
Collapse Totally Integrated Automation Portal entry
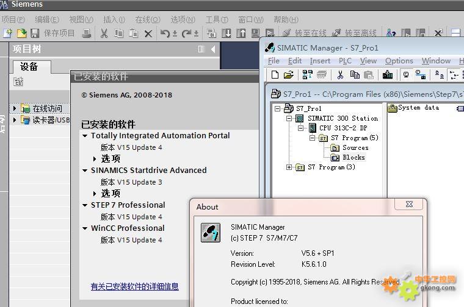point(85,136)
